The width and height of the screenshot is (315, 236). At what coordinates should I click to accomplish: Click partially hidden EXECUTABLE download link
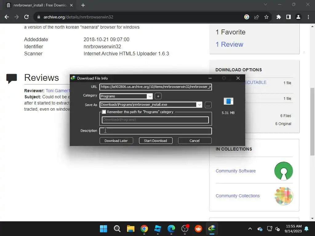(256, 82)
